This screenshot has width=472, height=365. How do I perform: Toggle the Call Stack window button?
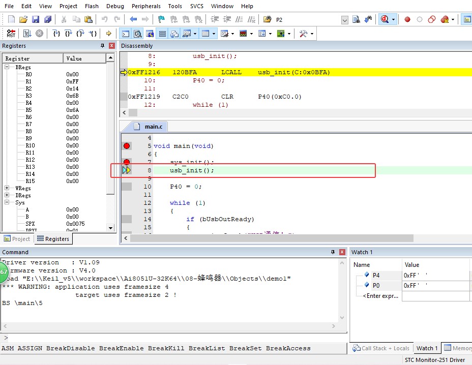tap(174, 34)
